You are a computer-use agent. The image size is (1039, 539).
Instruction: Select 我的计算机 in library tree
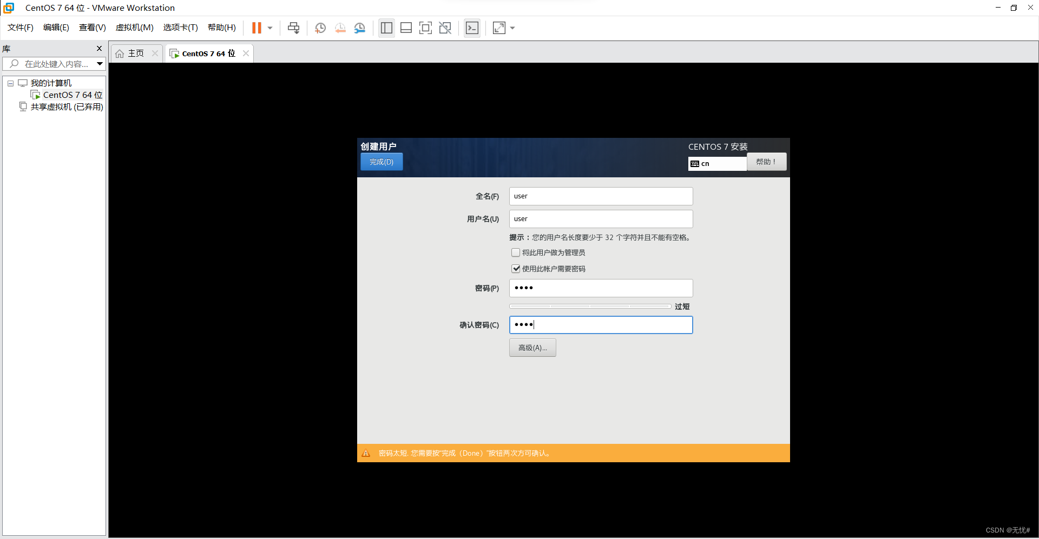[51, 83]
